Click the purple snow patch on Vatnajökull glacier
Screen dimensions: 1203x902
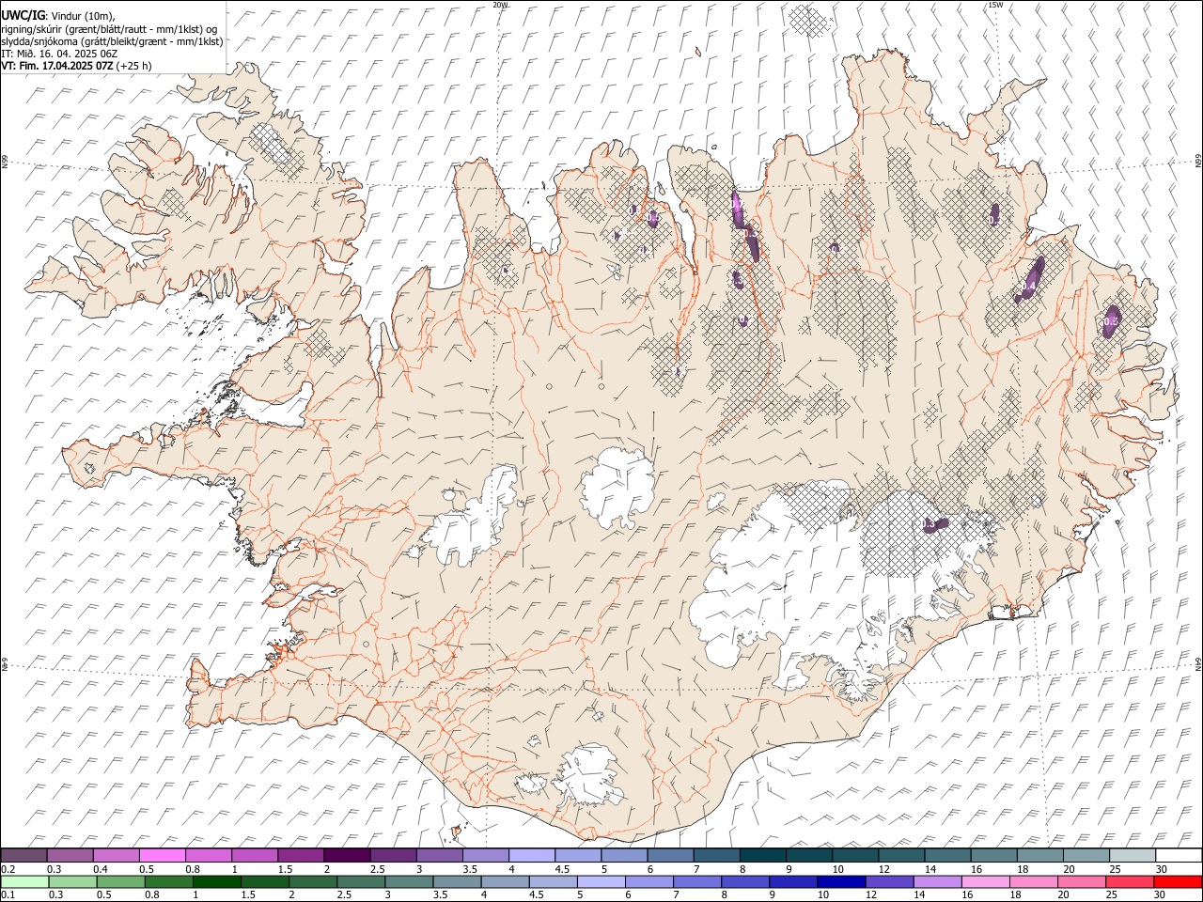pos(934,523)
